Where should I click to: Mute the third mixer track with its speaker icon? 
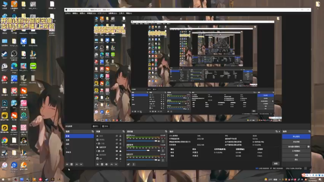click(159, 160)
